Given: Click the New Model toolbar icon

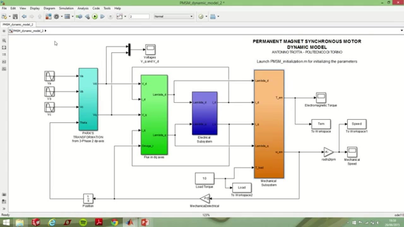Looking at the screenshot, I should (x=4, y=16).
